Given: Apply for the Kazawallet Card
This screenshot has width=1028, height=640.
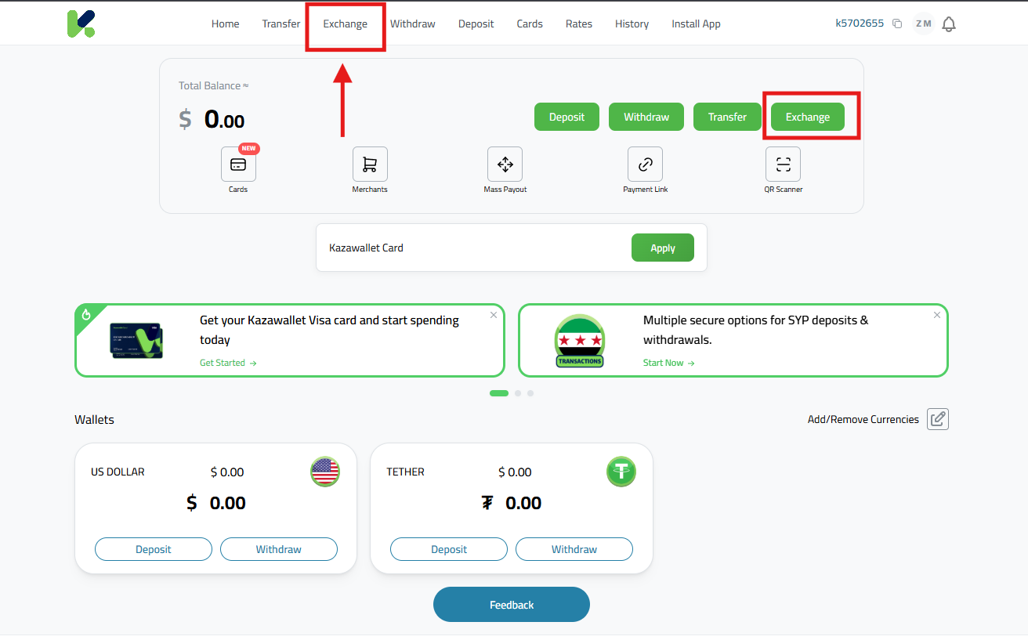Looking at the screenshot, I should click(662, 248).
